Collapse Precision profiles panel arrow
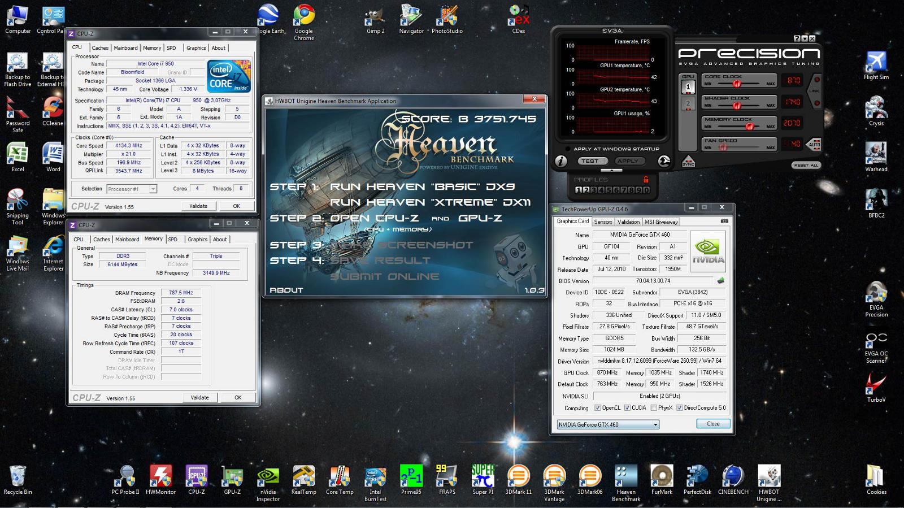This screenshot has height=508, width=904. point(611,170)
